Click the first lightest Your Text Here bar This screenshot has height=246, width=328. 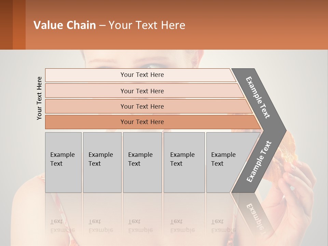click(140, 75)
